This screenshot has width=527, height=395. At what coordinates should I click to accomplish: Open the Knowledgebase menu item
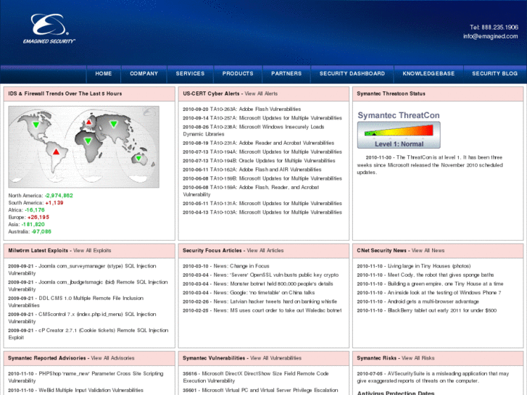[428, 74]
